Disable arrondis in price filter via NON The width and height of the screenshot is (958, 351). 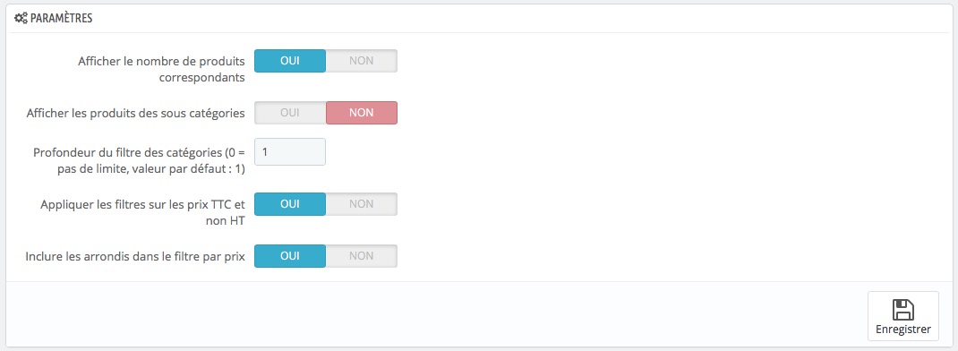(361, 256)
